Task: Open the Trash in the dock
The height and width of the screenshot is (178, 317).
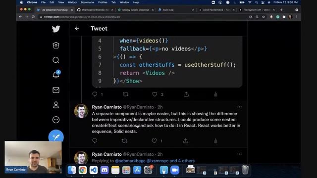Action: point(245,170)
